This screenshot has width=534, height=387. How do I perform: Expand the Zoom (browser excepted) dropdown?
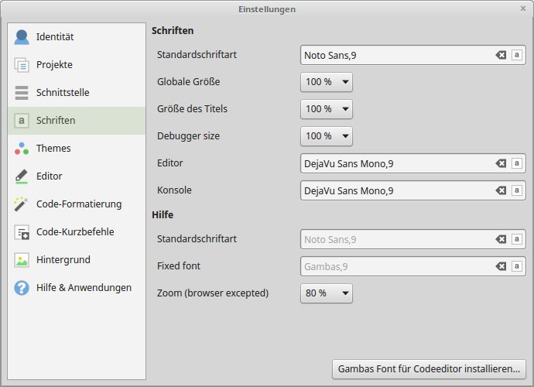pyautogui.click(x=326, y=293)
